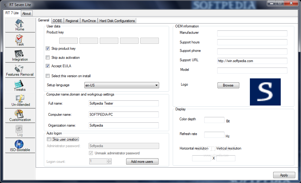The width and height of the screenshot is (301, 183).
Task: Click the fourth product key segment field
Action: (x=129, y=41)
